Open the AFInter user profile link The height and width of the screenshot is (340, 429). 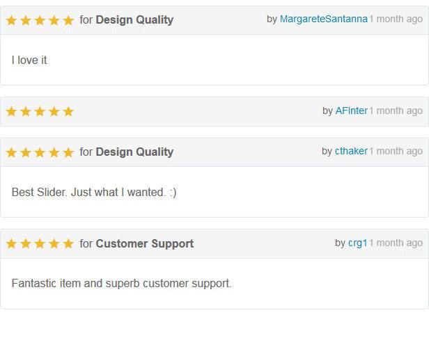351,111
